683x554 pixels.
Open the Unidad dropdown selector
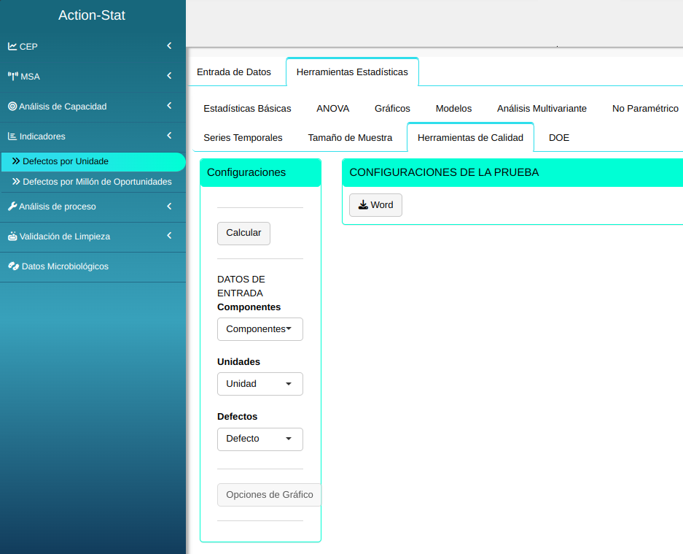coord(259,384)
